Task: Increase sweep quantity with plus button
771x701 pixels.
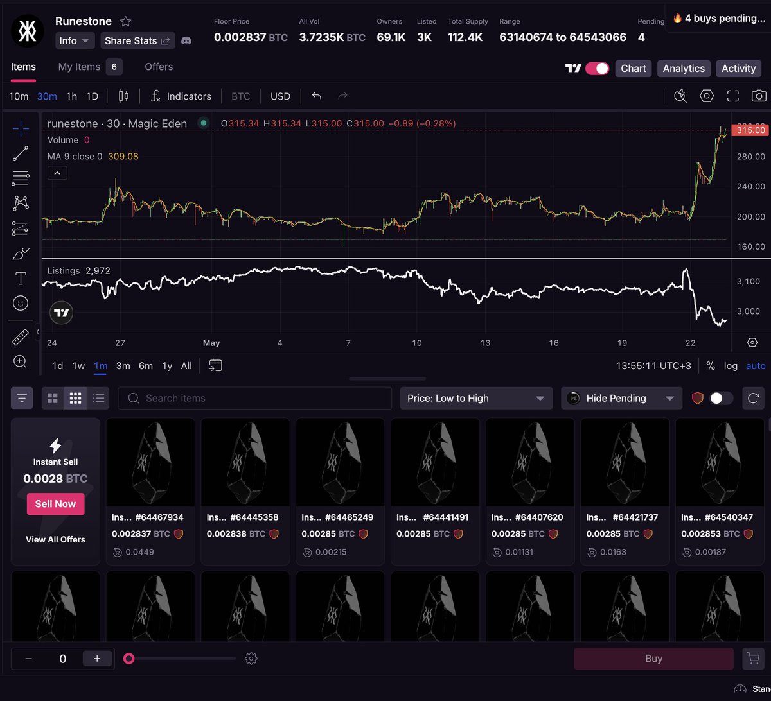Action: pos(97,659)
